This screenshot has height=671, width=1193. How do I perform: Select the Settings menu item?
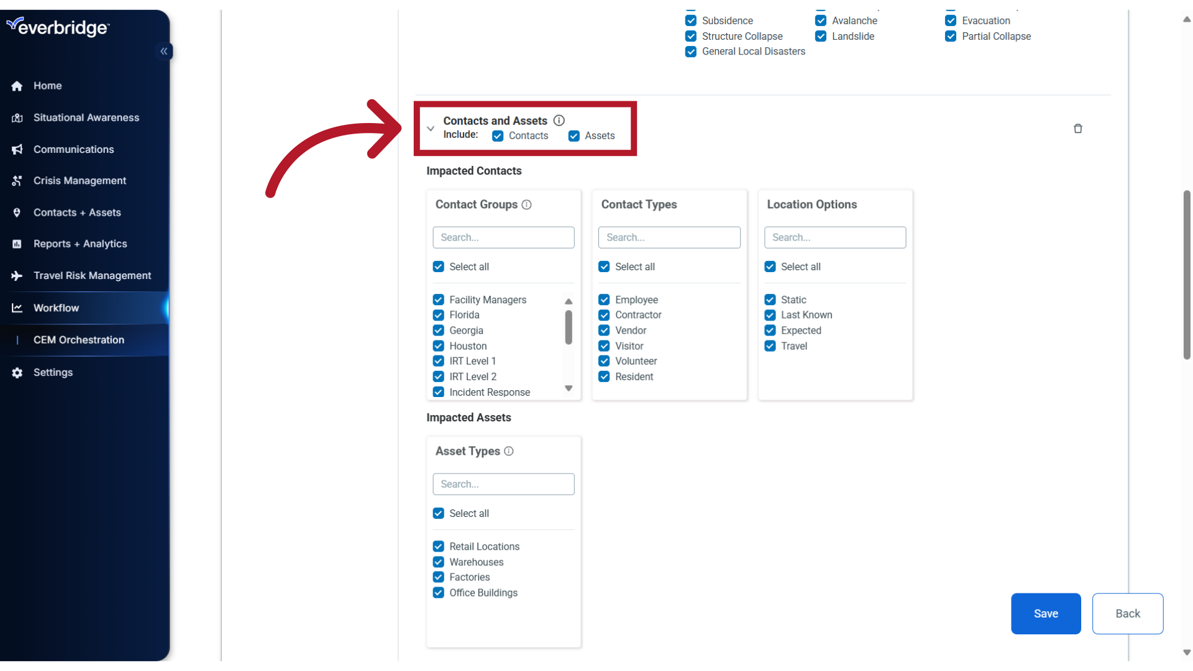tap(52, 372)
